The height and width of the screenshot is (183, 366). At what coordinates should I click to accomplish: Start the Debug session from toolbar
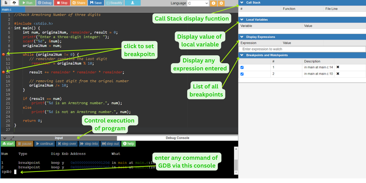coord(45,3)
